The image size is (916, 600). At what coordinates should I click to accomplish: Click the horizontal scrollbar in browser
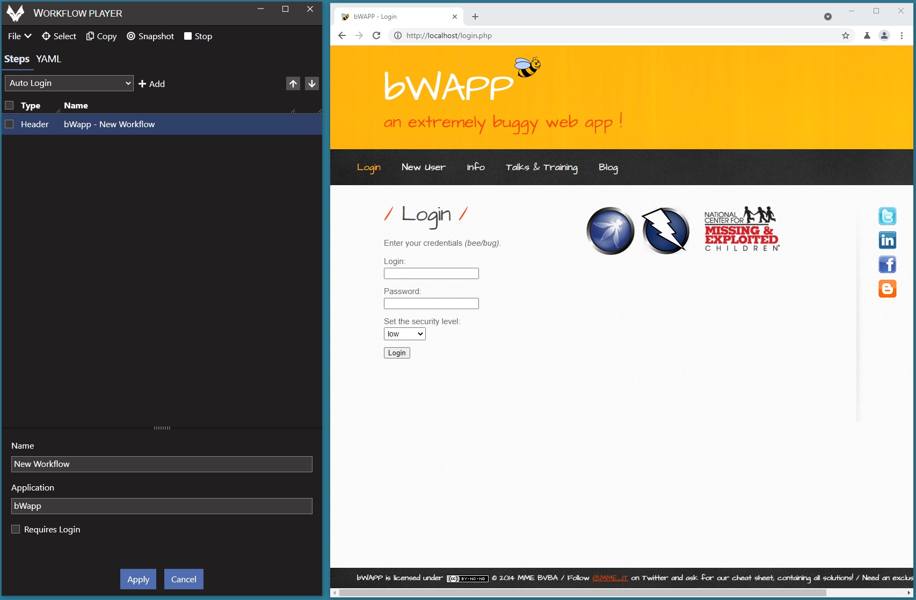582,592
